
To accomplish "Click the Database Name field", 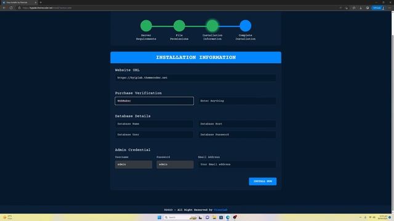I will click(x=154, y=124).
